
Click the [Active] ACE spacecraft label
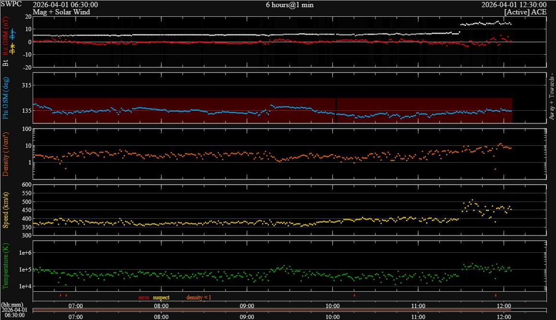coord(525,12)
